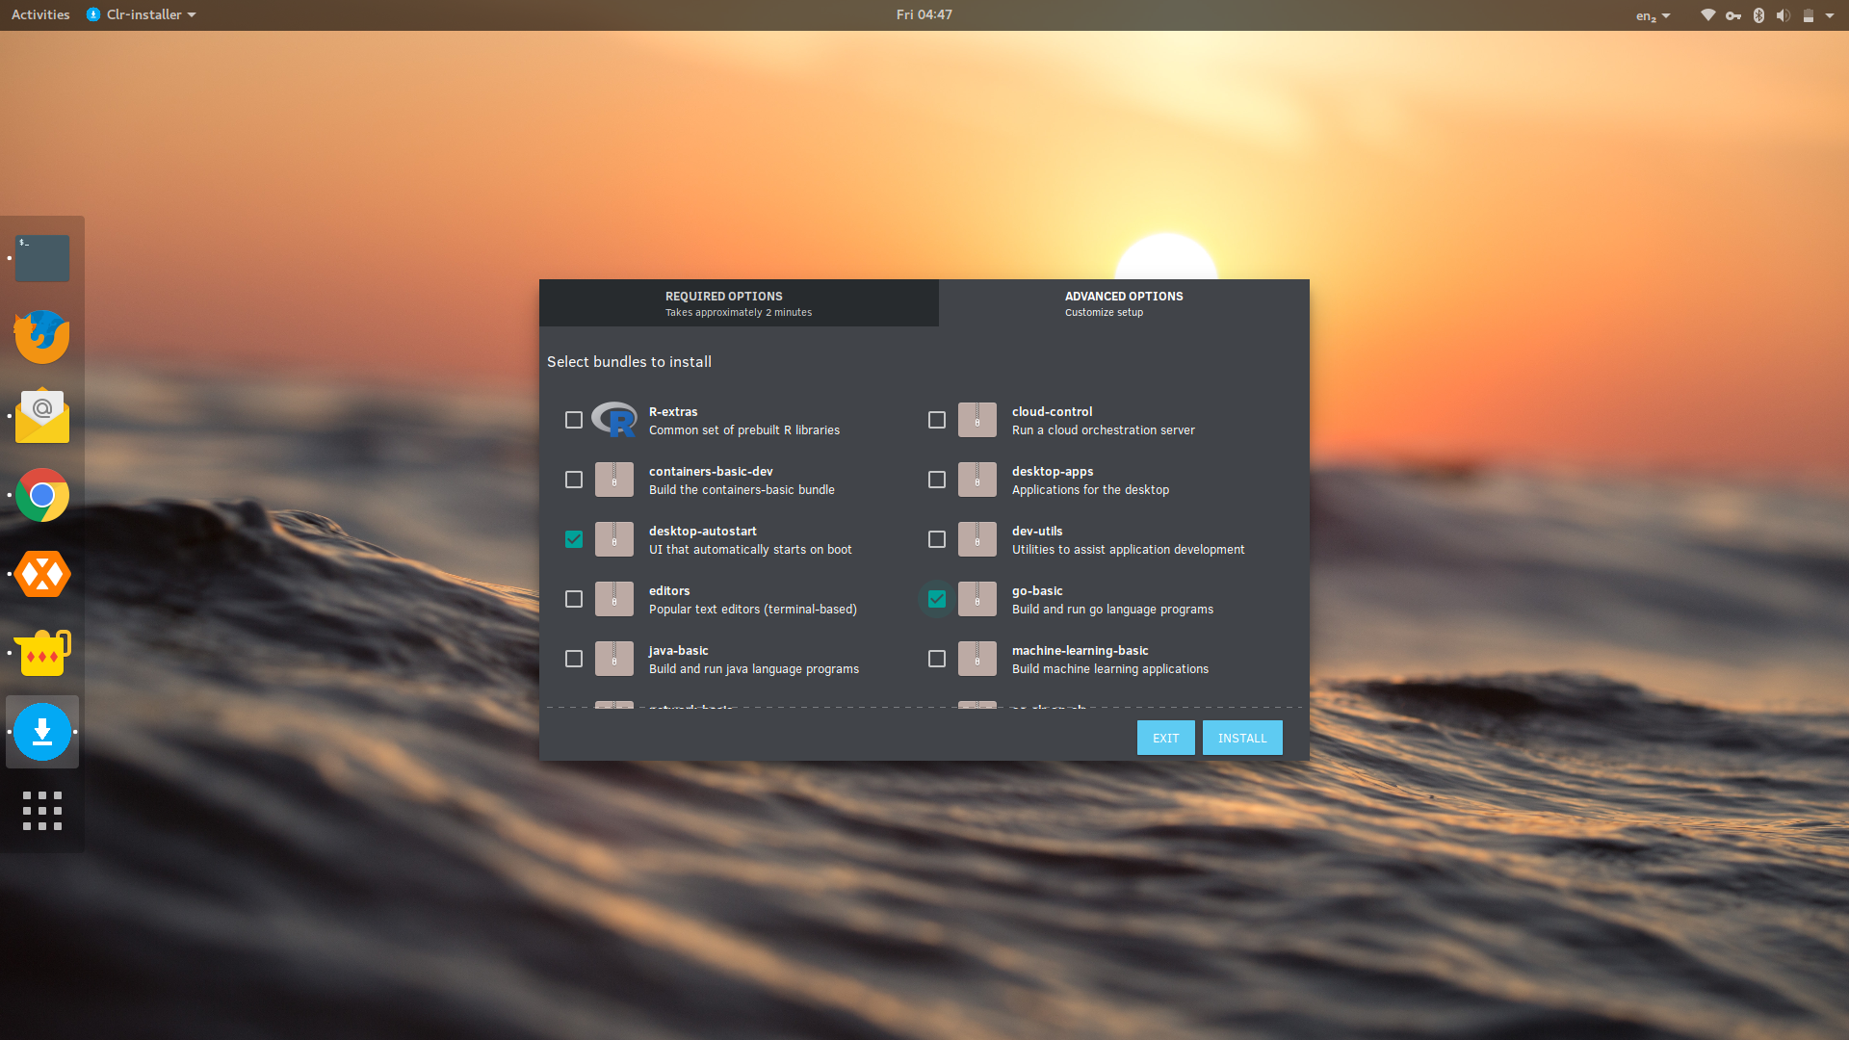Click the volume speaker icon
Viewport: 1849px width, 1040px height.
tap(1784, 14)
